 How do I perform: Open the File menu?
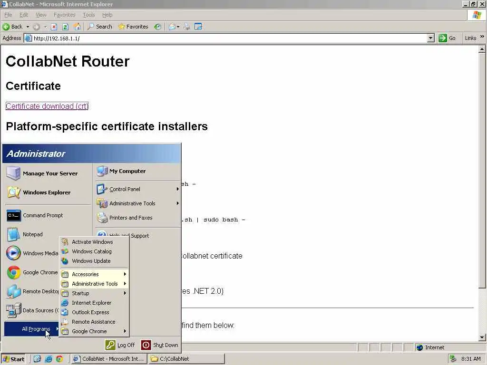coord(8,15)
